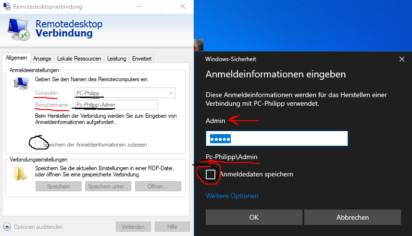This screenshot has width=412, height=236.
Task: Collapse options with the round arrow icon
Action: [7, 226]
